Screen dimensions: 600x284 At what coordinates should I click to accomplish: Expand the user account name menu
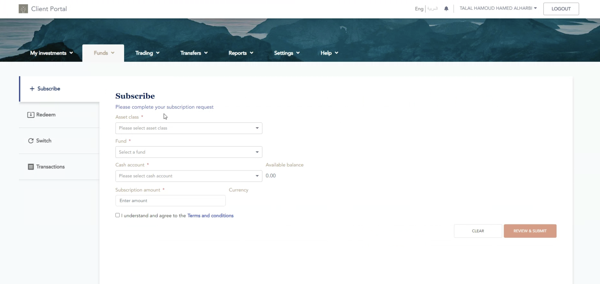point(498,8)
